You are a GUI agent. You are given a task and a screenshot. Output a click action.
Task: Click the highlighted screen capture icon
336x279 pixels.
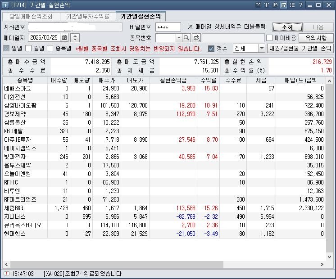pos(284,5)
